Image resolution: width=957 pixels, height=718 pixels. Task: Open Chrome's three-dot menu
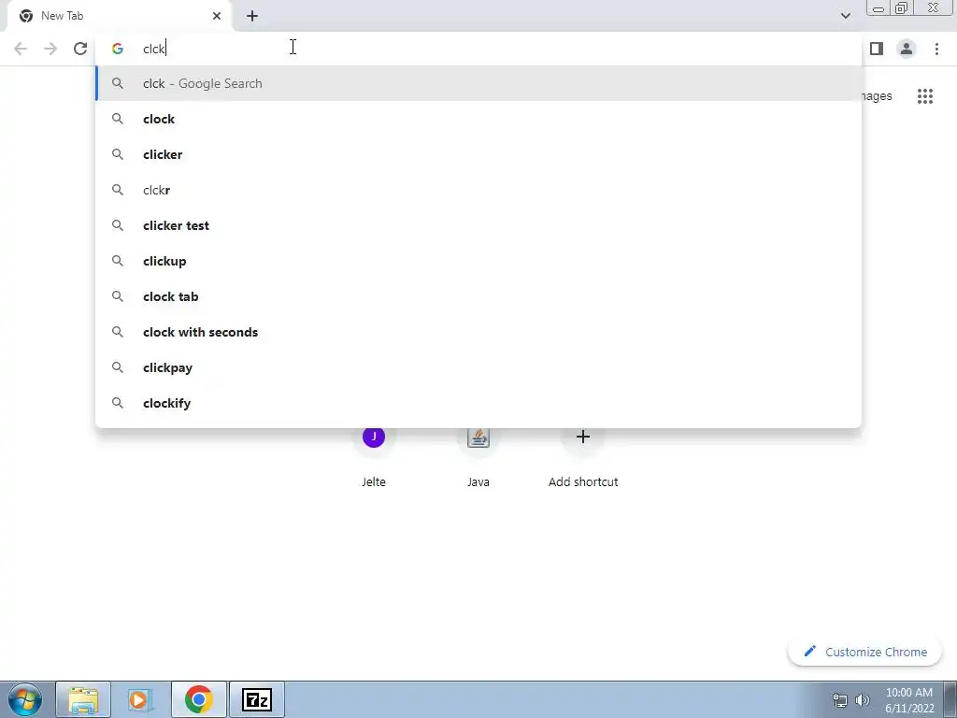pyautogui.click(x=936, y=49)
